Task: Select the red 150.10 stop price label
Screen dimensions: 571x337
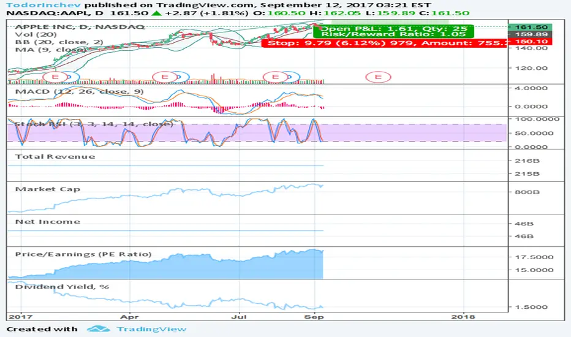Action: tap(531, 42)
